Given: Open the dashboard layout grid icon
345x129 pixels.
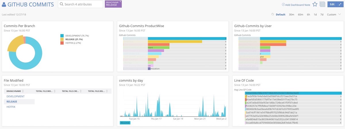Looking at the screenshot, I should [322, 4].
